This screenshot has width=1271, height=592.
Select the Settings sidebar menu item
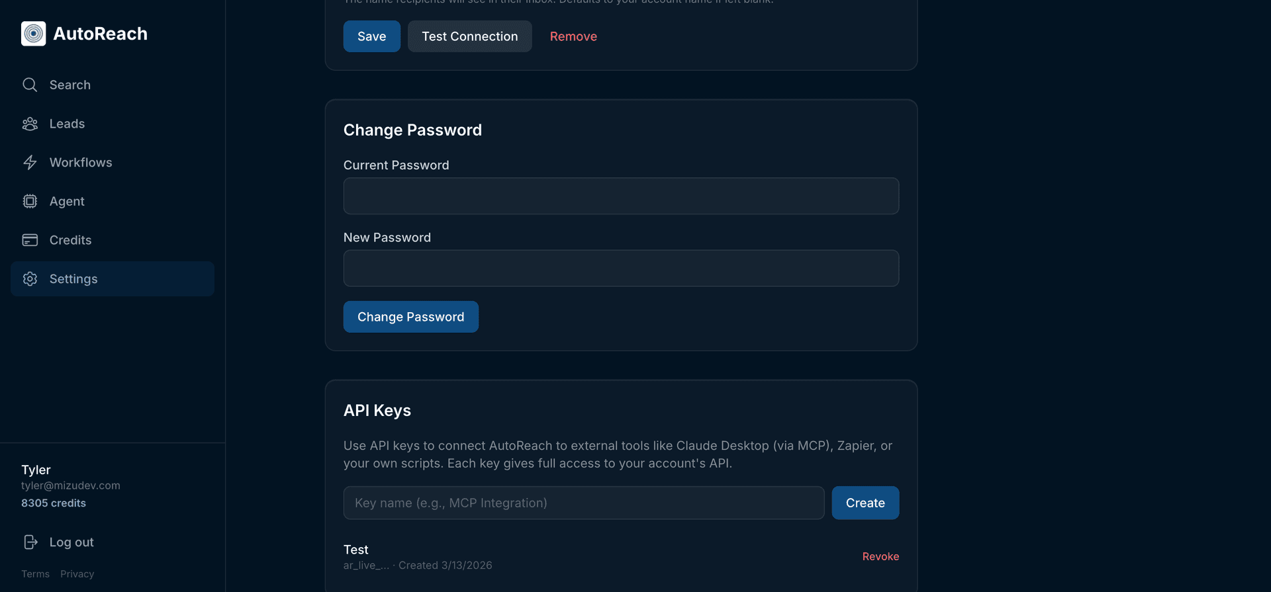(73, 278)
